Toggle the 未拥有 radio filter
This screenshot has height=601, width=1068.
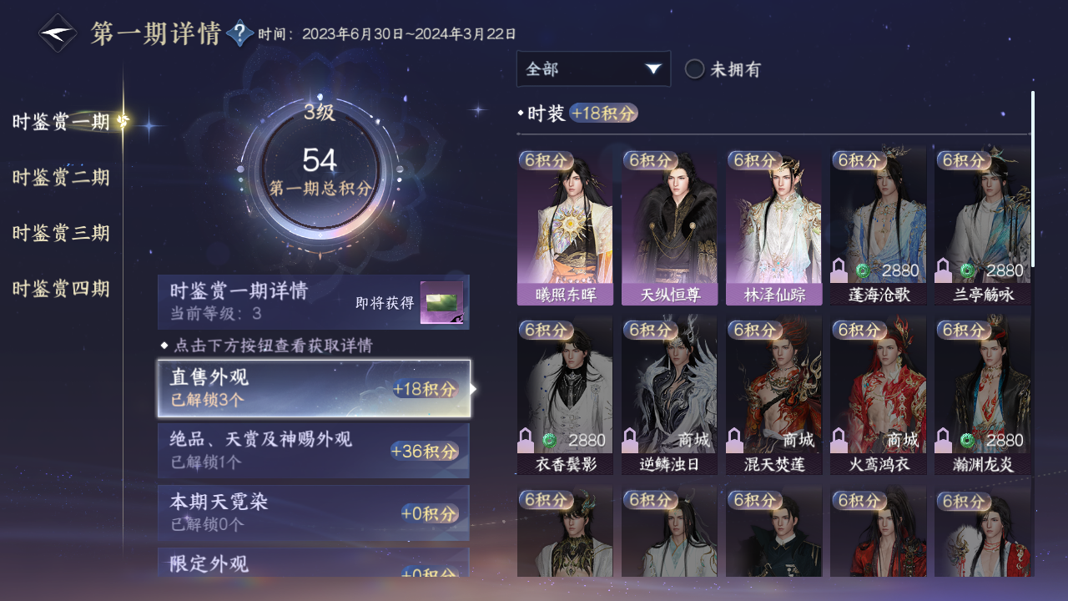click(694, 69)
